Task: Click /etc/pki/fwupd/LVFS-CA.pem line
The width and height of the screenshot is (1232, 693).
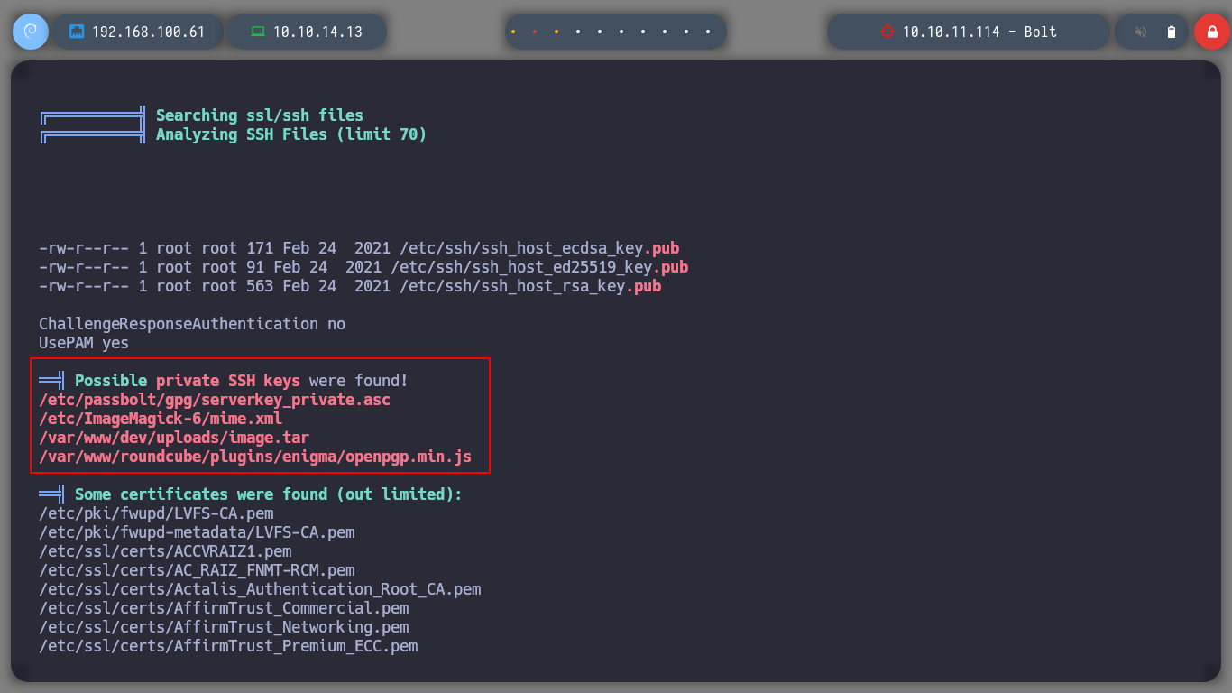Action: tap(156, 513)
